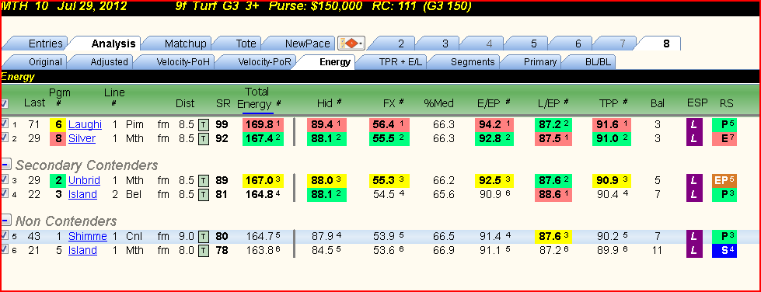Click the T surface icon in Silver row
This screenshot has height=292, width=761.
204,139
